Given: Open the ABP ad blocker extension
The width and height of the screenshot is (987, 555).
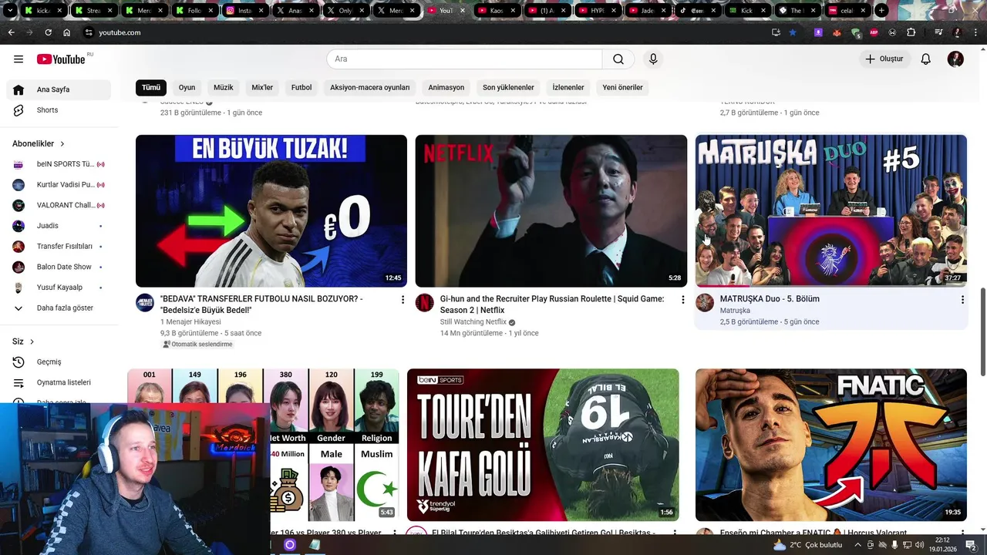Looking at the screenshot, I should tap(874, 32).
